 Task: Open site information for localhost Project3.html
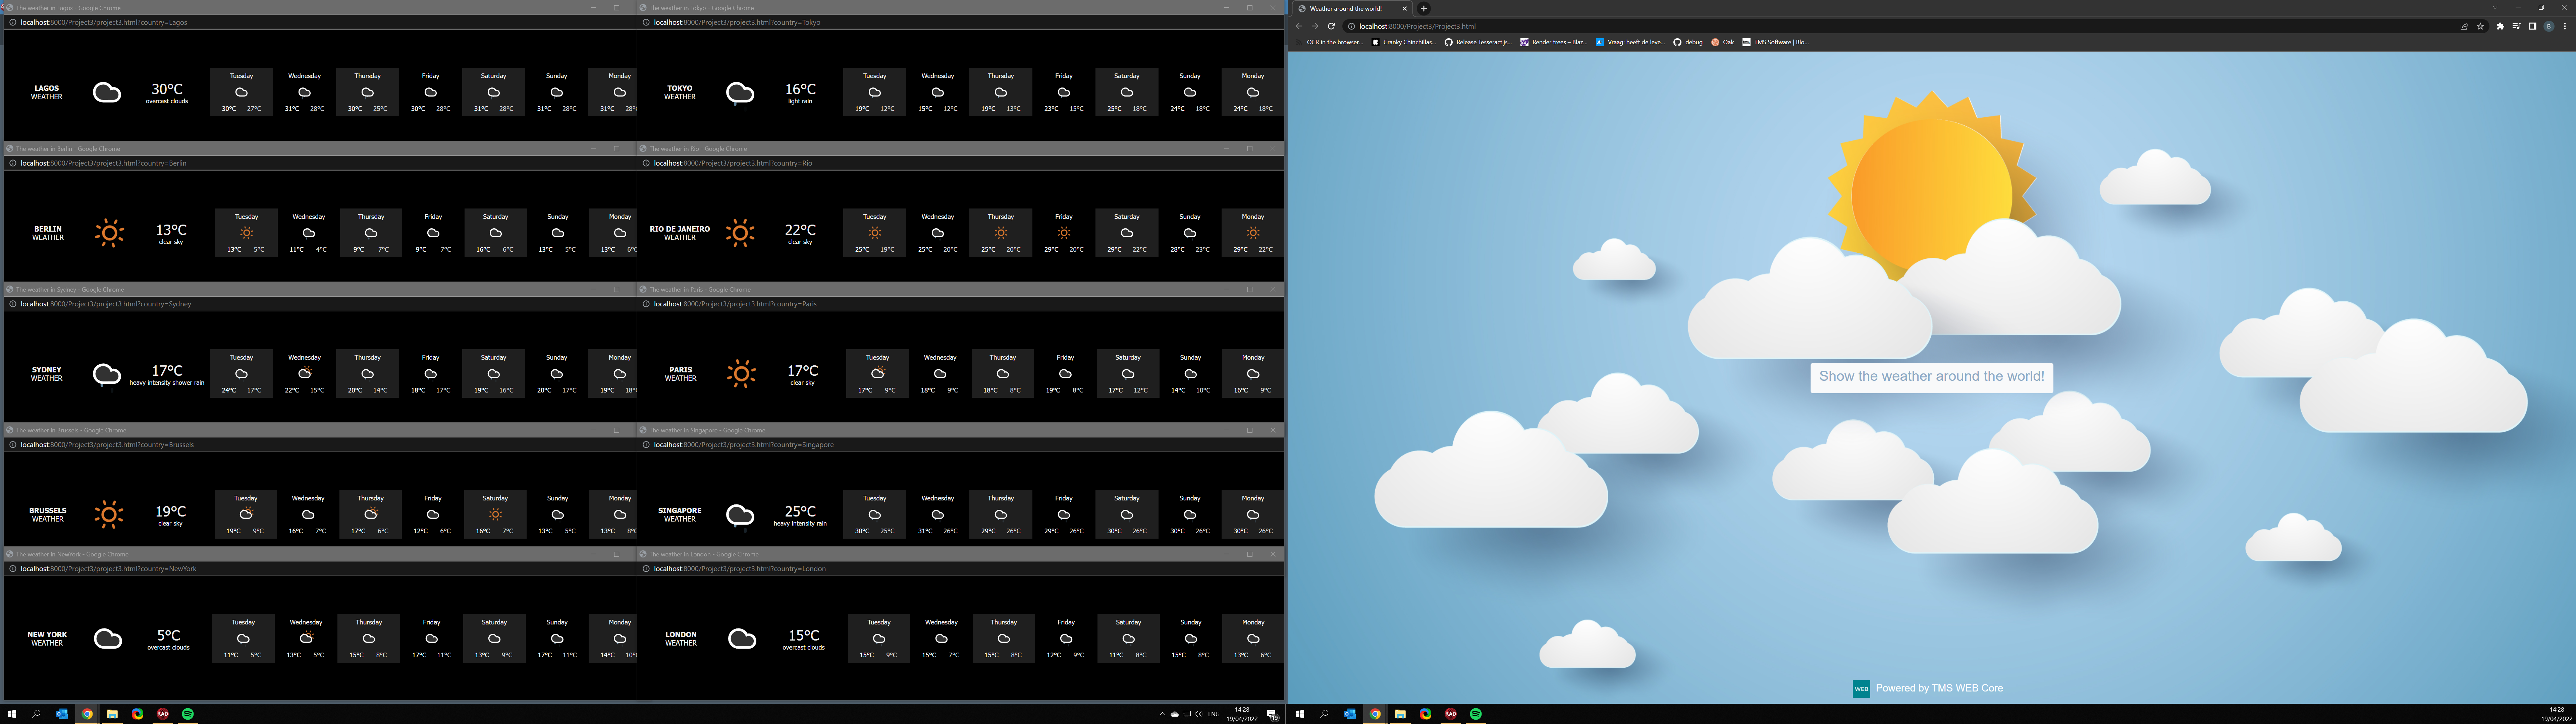point(1351,26)
